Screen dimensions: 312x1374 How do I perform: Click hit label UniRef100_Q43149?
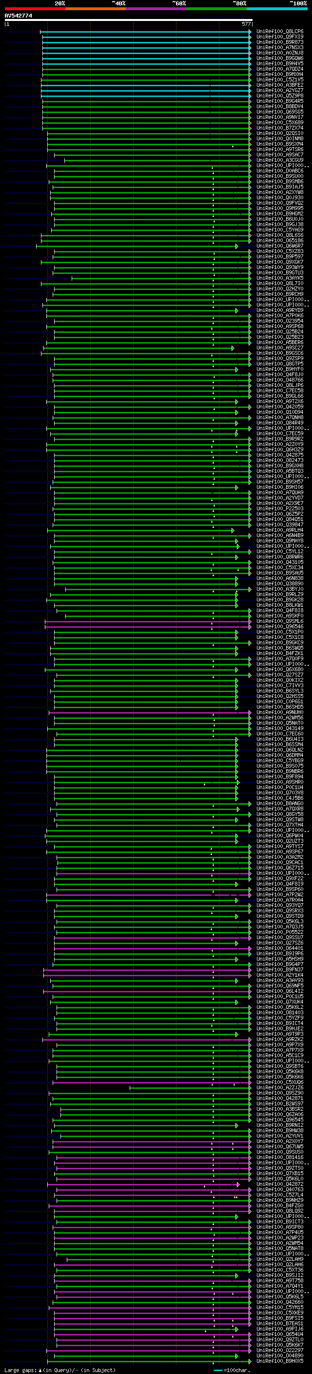click(x=280, y=729)
